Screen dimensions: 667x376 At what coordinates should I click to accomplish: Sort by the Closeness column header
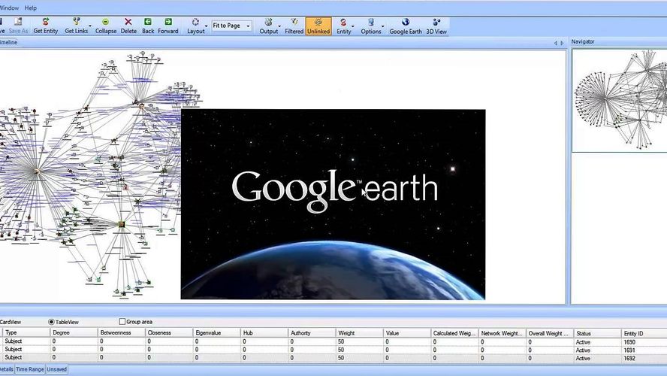tap(169, 332)
